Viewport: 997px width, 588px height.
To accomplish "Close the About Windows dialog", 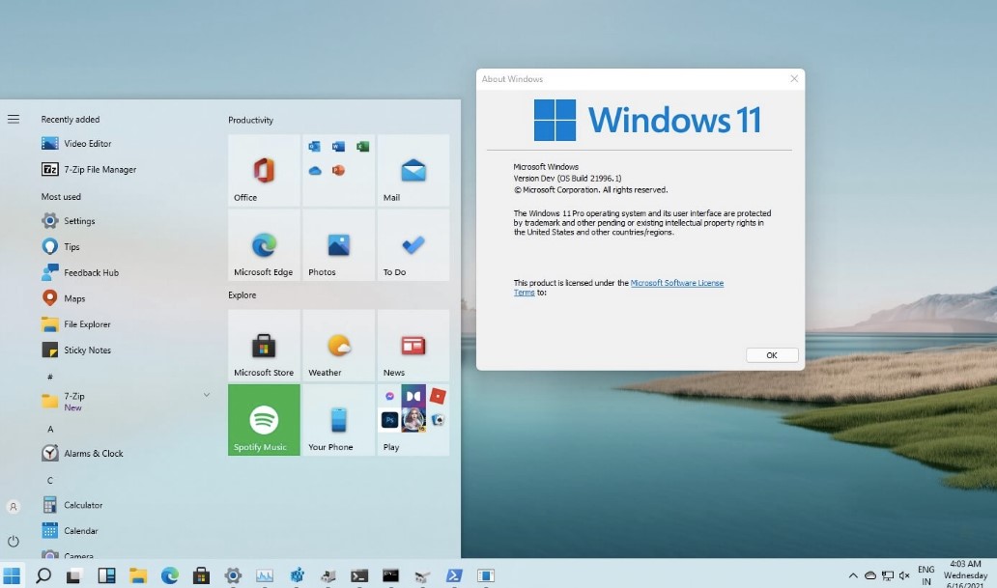I will point(794,79).
